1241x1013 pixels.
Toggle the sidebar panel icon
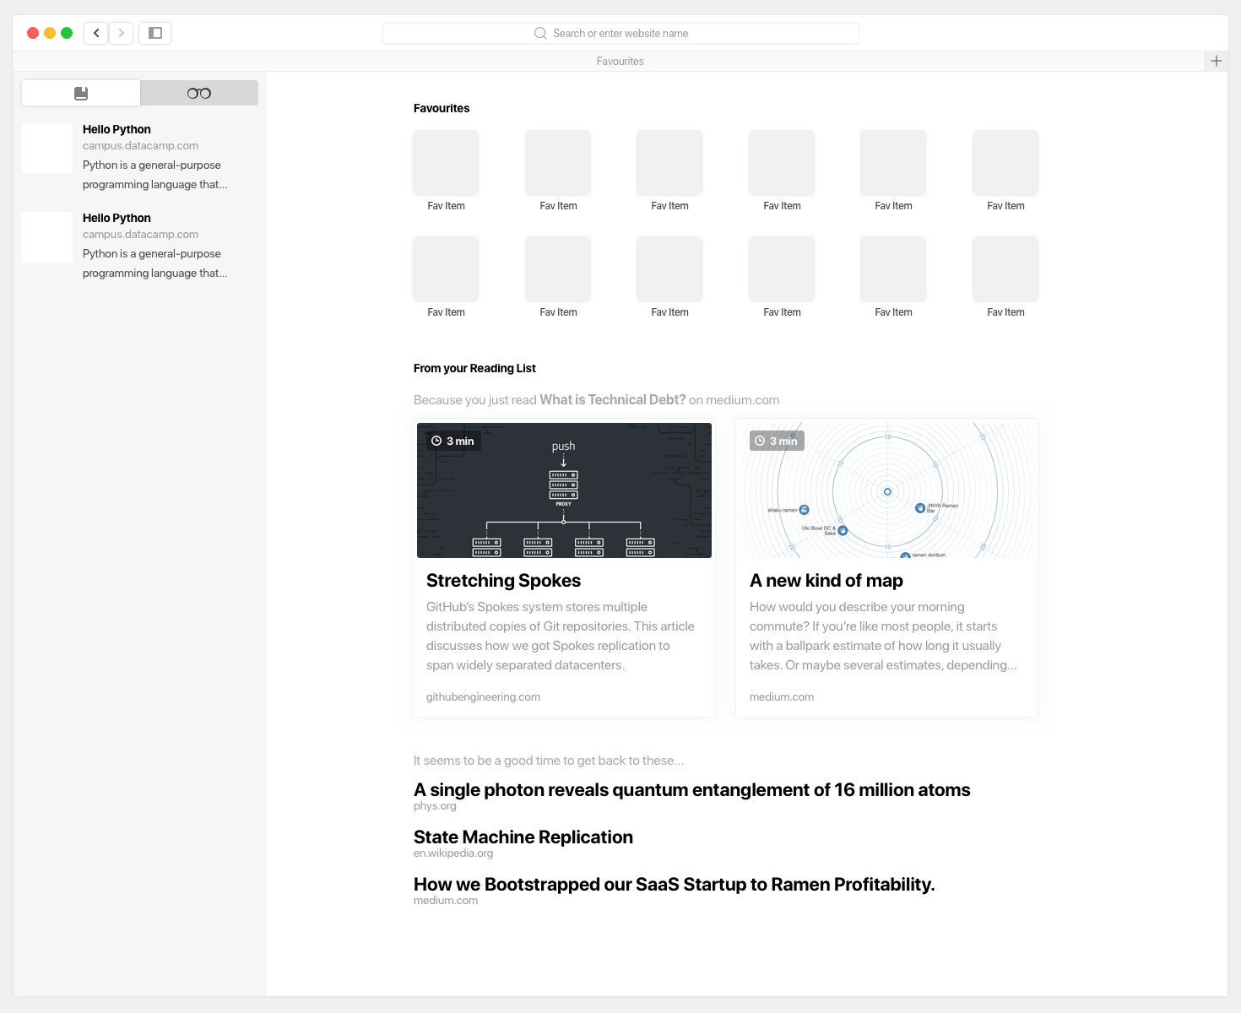(x=155, y=33)
